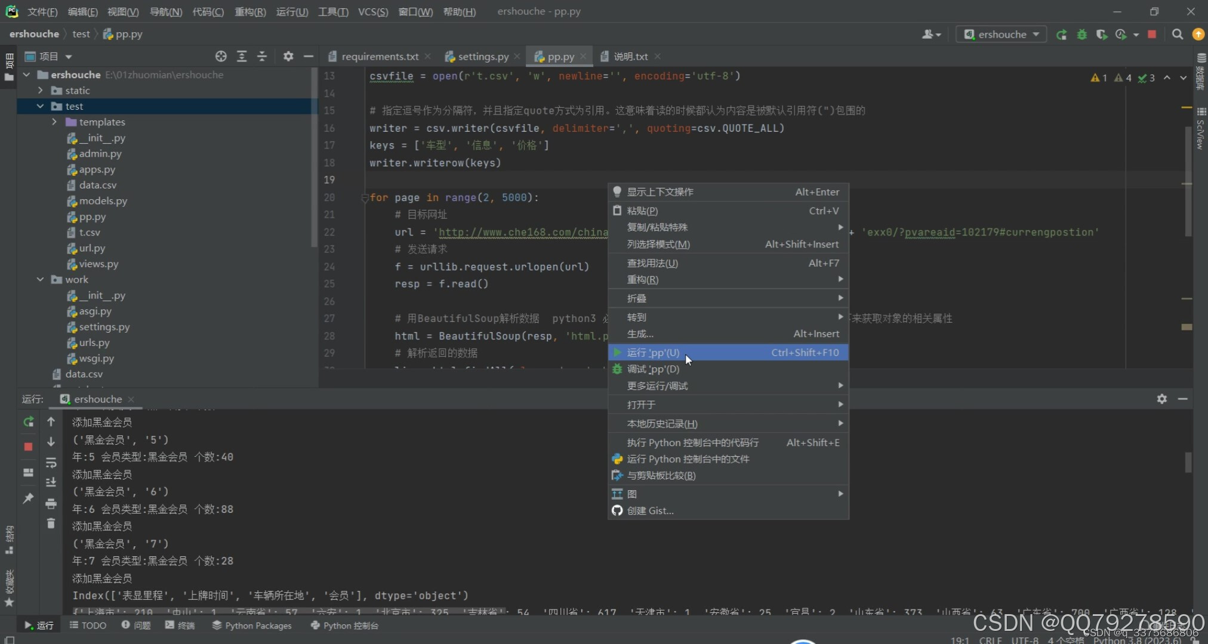Collapse all in project panel toolbar
The height and width of the screenshot is (644, 1208).
tap(262, 56)
